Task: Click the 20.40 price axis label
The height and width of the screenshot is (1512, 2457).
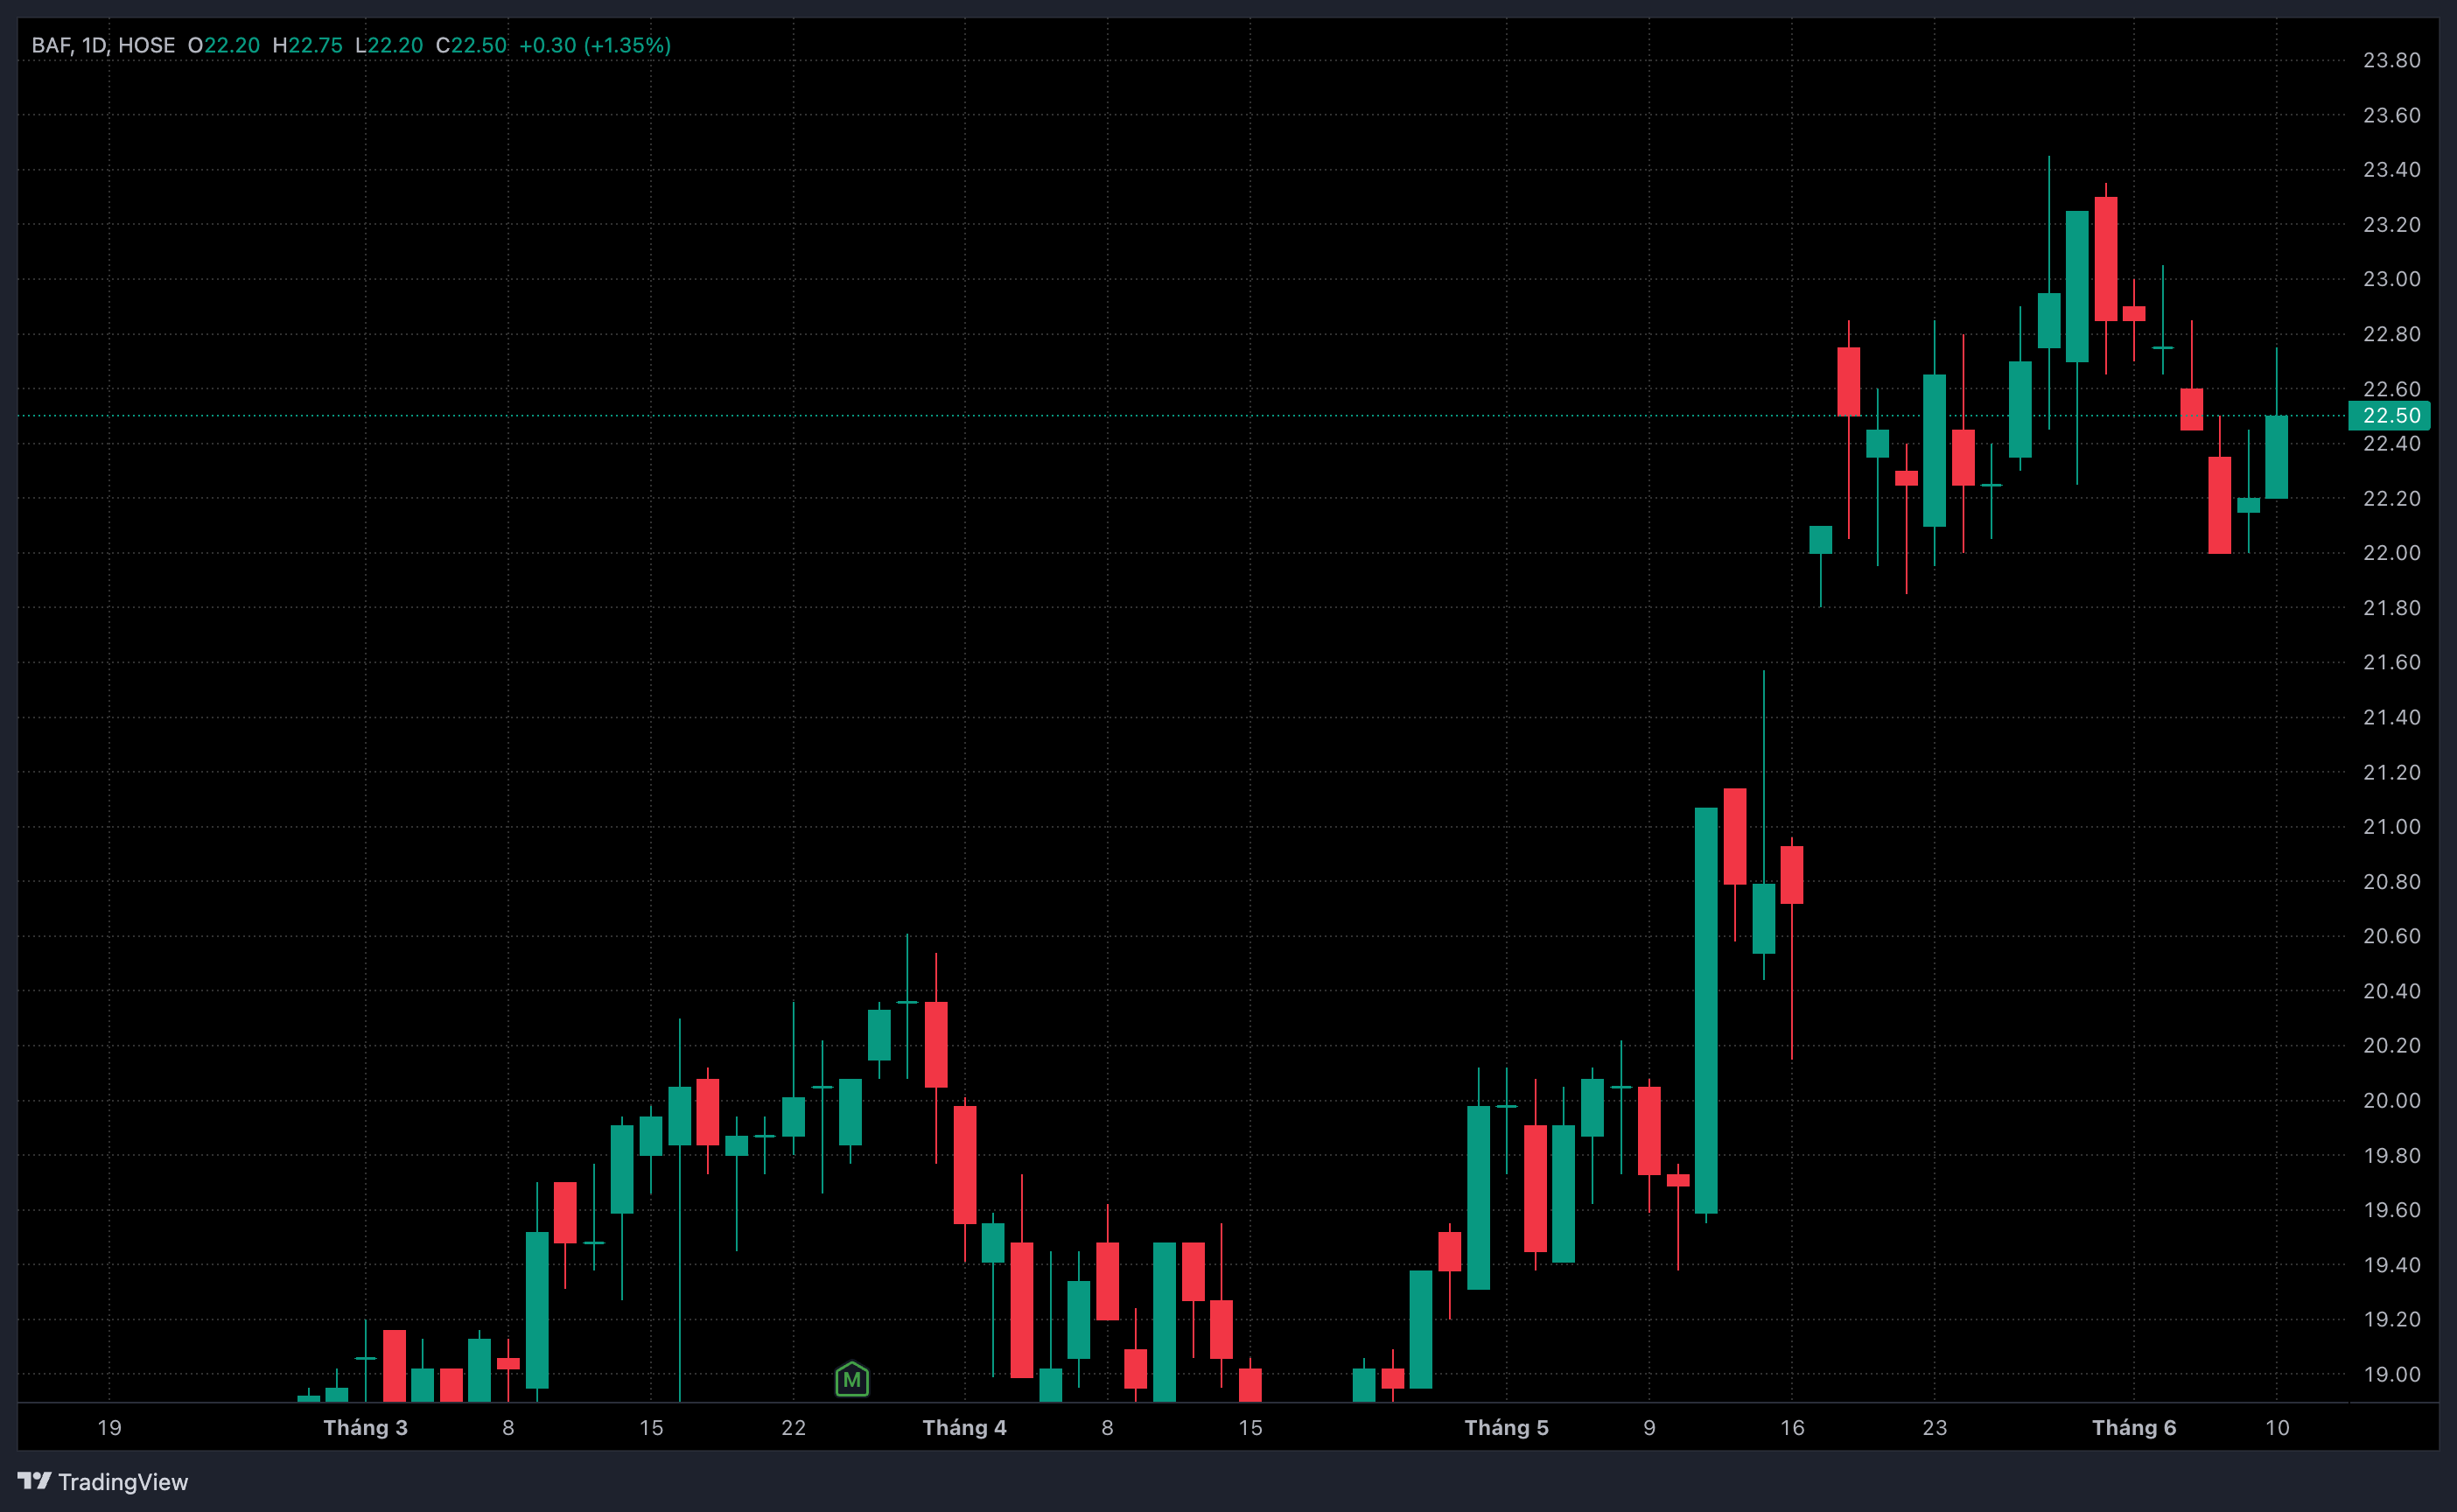Action: pyautogui.click(x=2391, y=991)
